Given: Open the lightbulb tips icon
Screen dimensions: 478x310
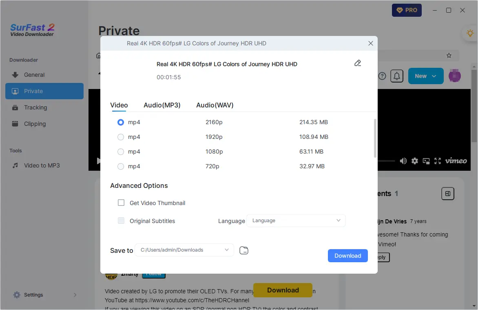Looking at the screenshot, I should point(470,33).
